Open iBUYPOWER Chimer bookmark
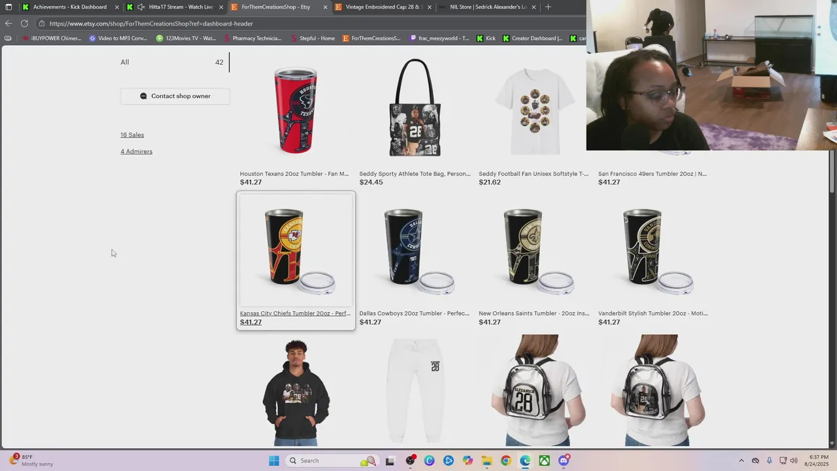 point(52,39)
